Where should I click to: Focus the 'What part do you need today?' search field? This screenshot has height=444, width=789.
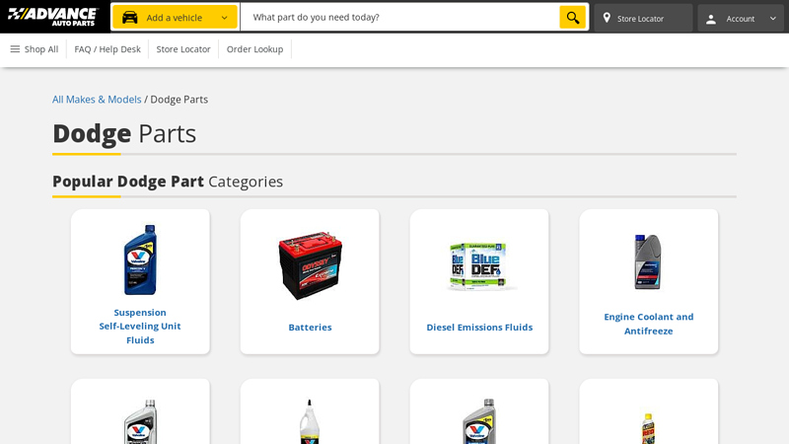399,18
